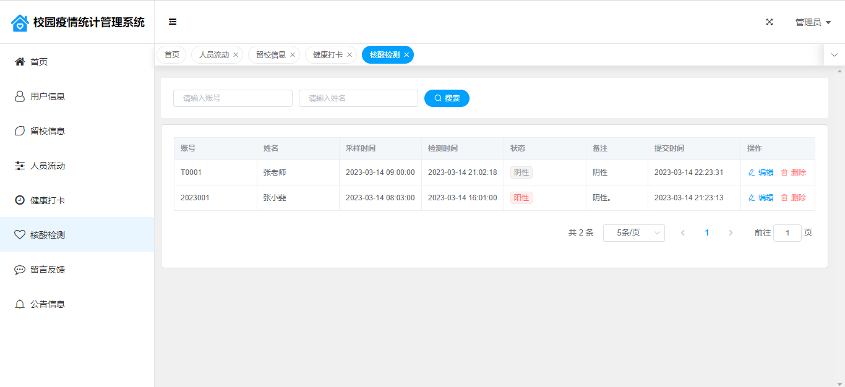Screen dimensions: 845x387
Task: Open 留言反馈 from the sidebar
Action: point(48,270)
